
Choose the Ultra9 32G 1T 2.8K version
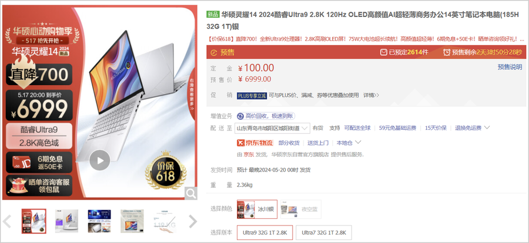tap(265, 232)
